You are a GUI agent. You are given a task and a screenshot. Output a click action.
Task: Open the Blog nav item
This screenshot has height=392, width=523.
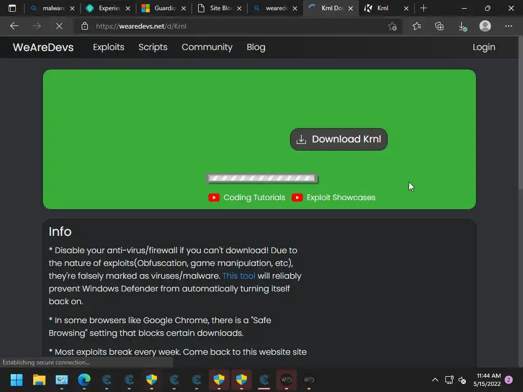(x=256, y=47)
